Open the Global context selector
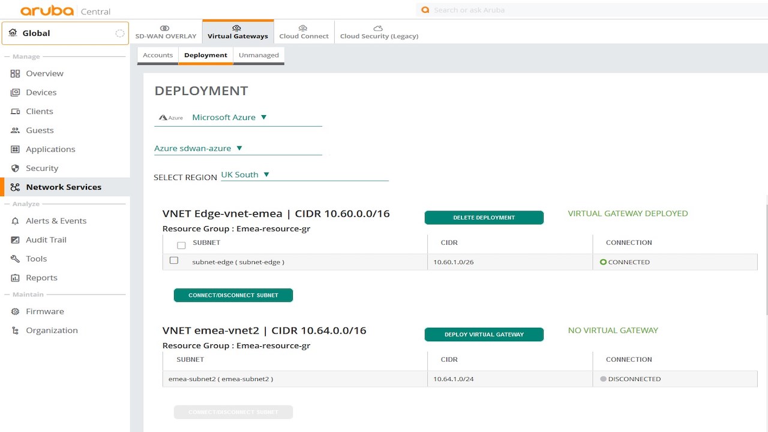The width and height of the screenshot is (768, 432). [x=65, y=33]
